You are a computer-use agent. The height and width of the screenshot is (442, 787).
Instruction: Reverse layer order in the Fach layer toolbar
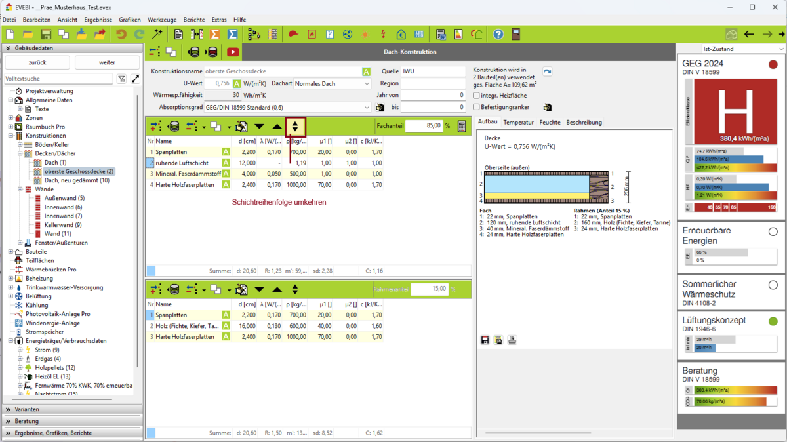[x=295, y=127]
